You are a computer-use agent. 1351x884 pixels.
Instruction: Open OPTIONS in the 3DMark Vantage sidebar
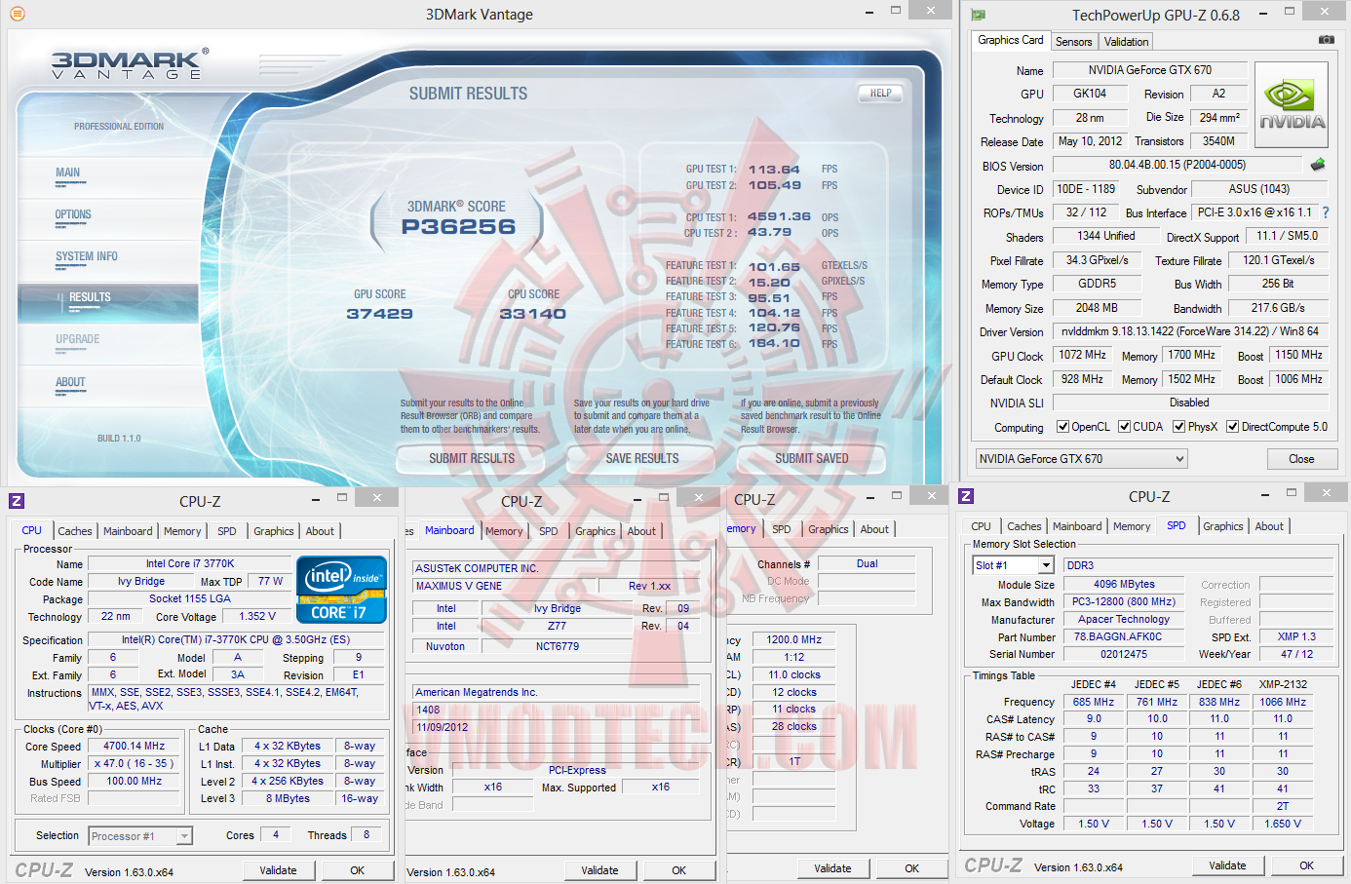click(x=73, y=214)
